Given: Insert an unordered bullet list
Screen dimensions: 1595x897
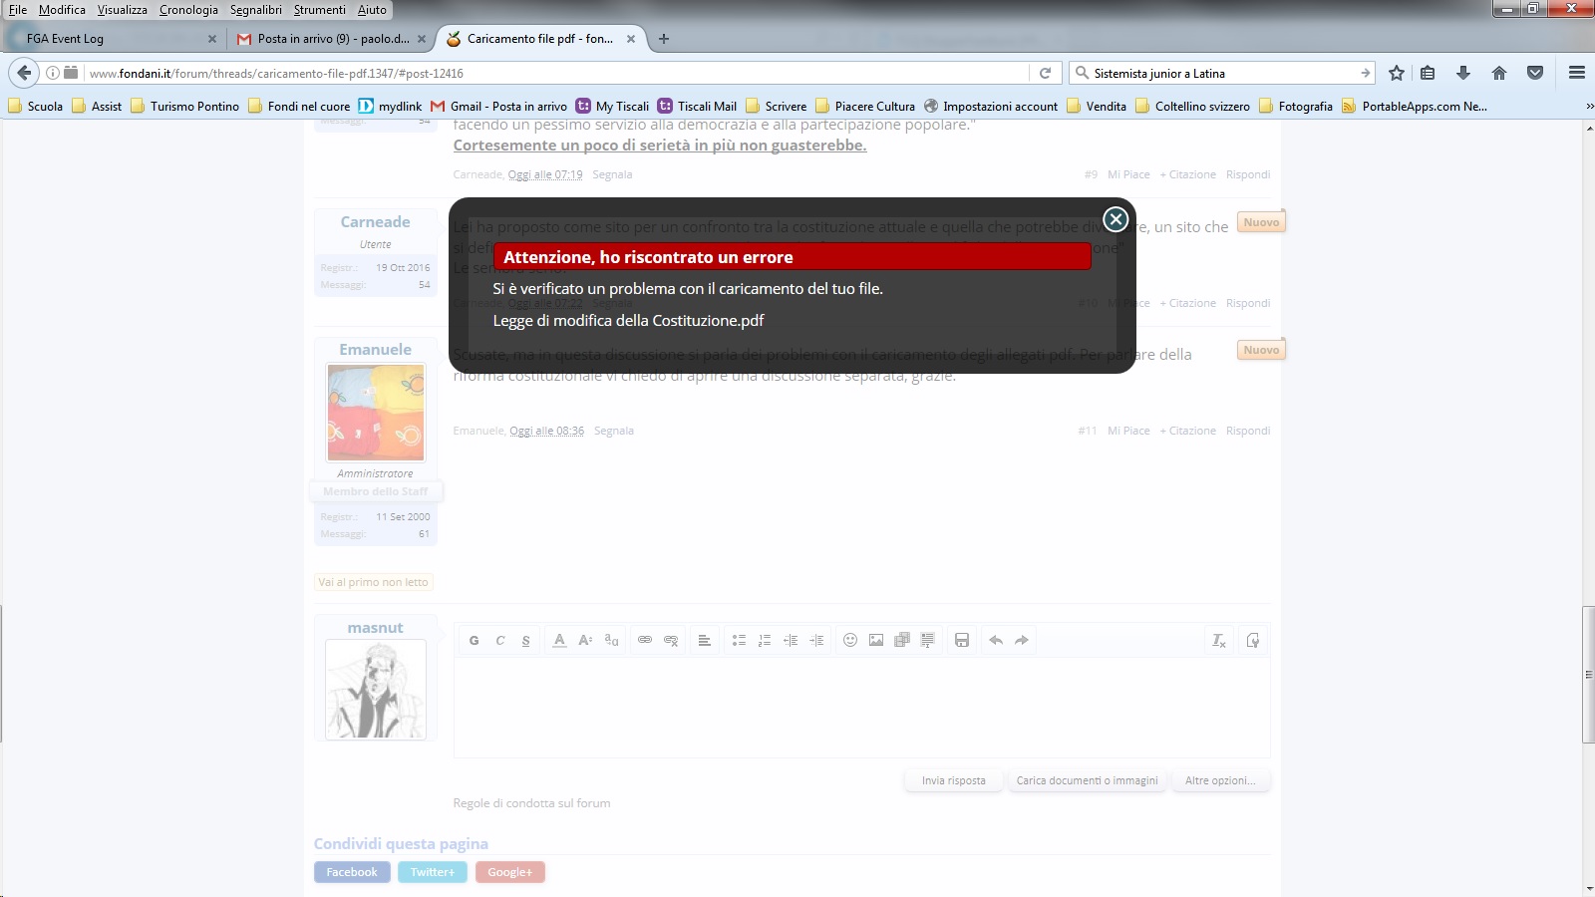Looking at the screenshot, I should point(739,641).
